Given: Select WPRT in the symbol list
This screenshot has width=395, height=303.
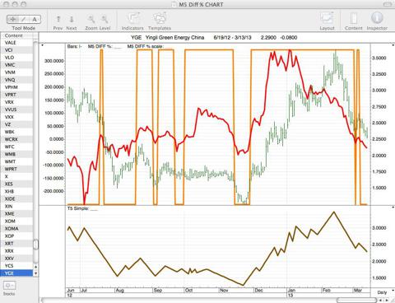Looking at the screenshot, I should (16, 169).
